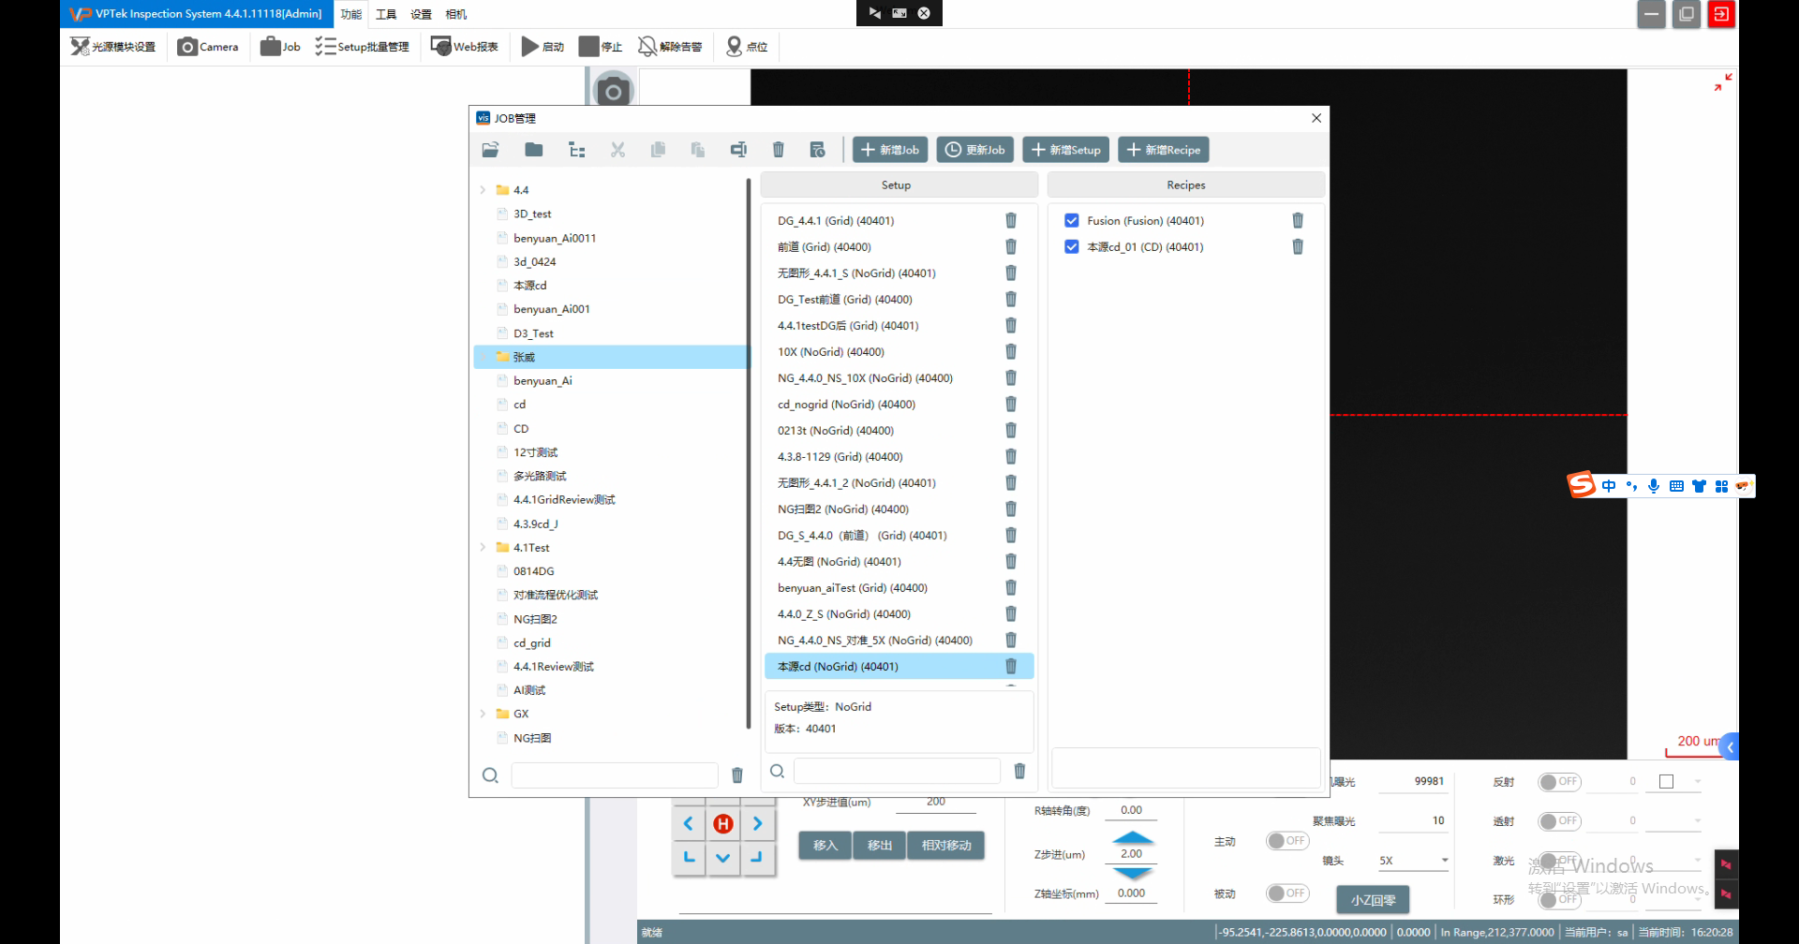Uncheck the 本源cd_01 (CD) recipe checkbox
Screen dimensions: 1799x944
[x=1072, y=247]
